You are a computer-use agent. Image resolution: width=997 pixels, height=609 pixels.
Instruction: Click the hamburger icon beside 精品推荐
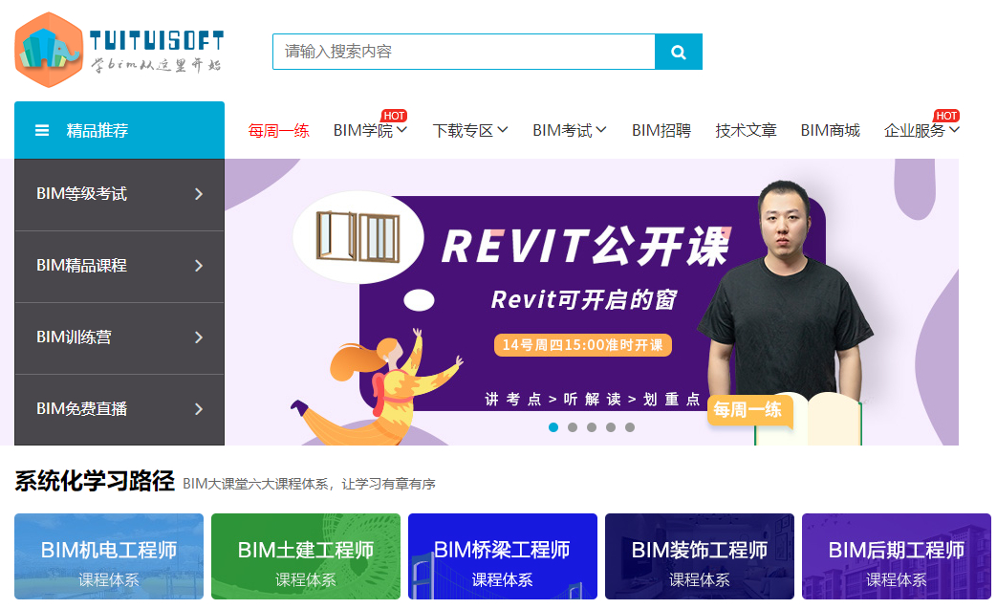point(42,130)
